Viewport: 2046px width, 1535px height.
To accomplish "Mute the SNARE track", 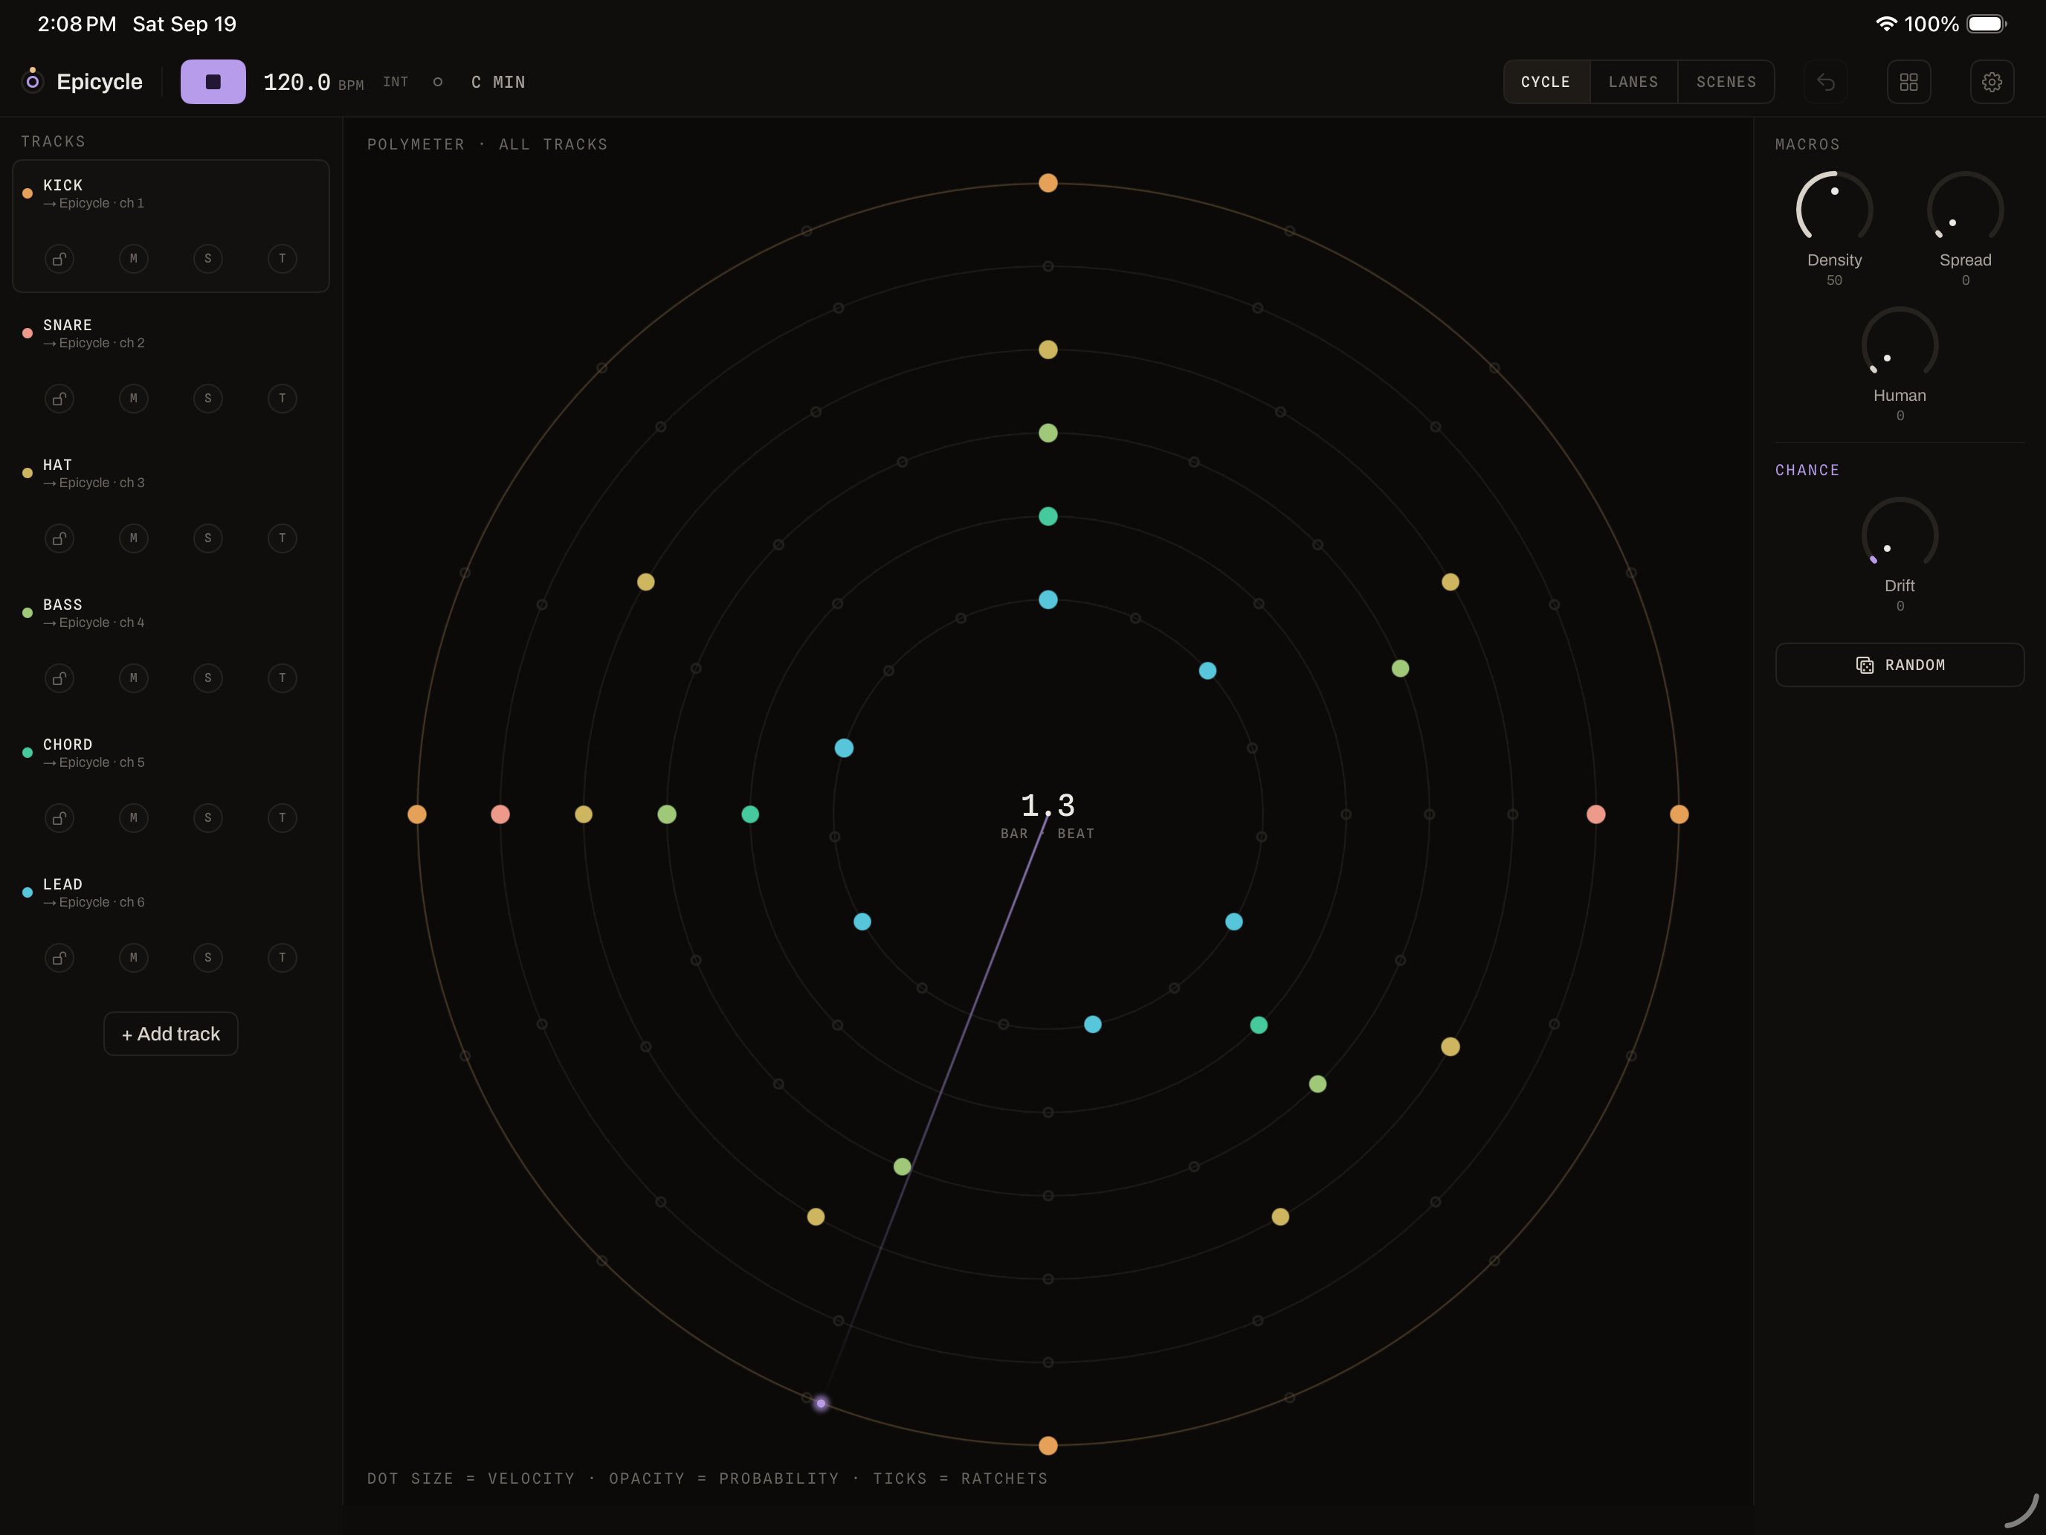I will point(133,399).
